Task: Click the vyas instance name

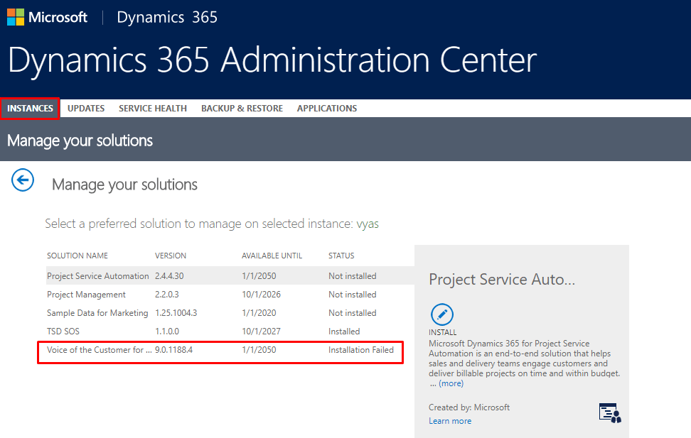Action: [368, 224]
